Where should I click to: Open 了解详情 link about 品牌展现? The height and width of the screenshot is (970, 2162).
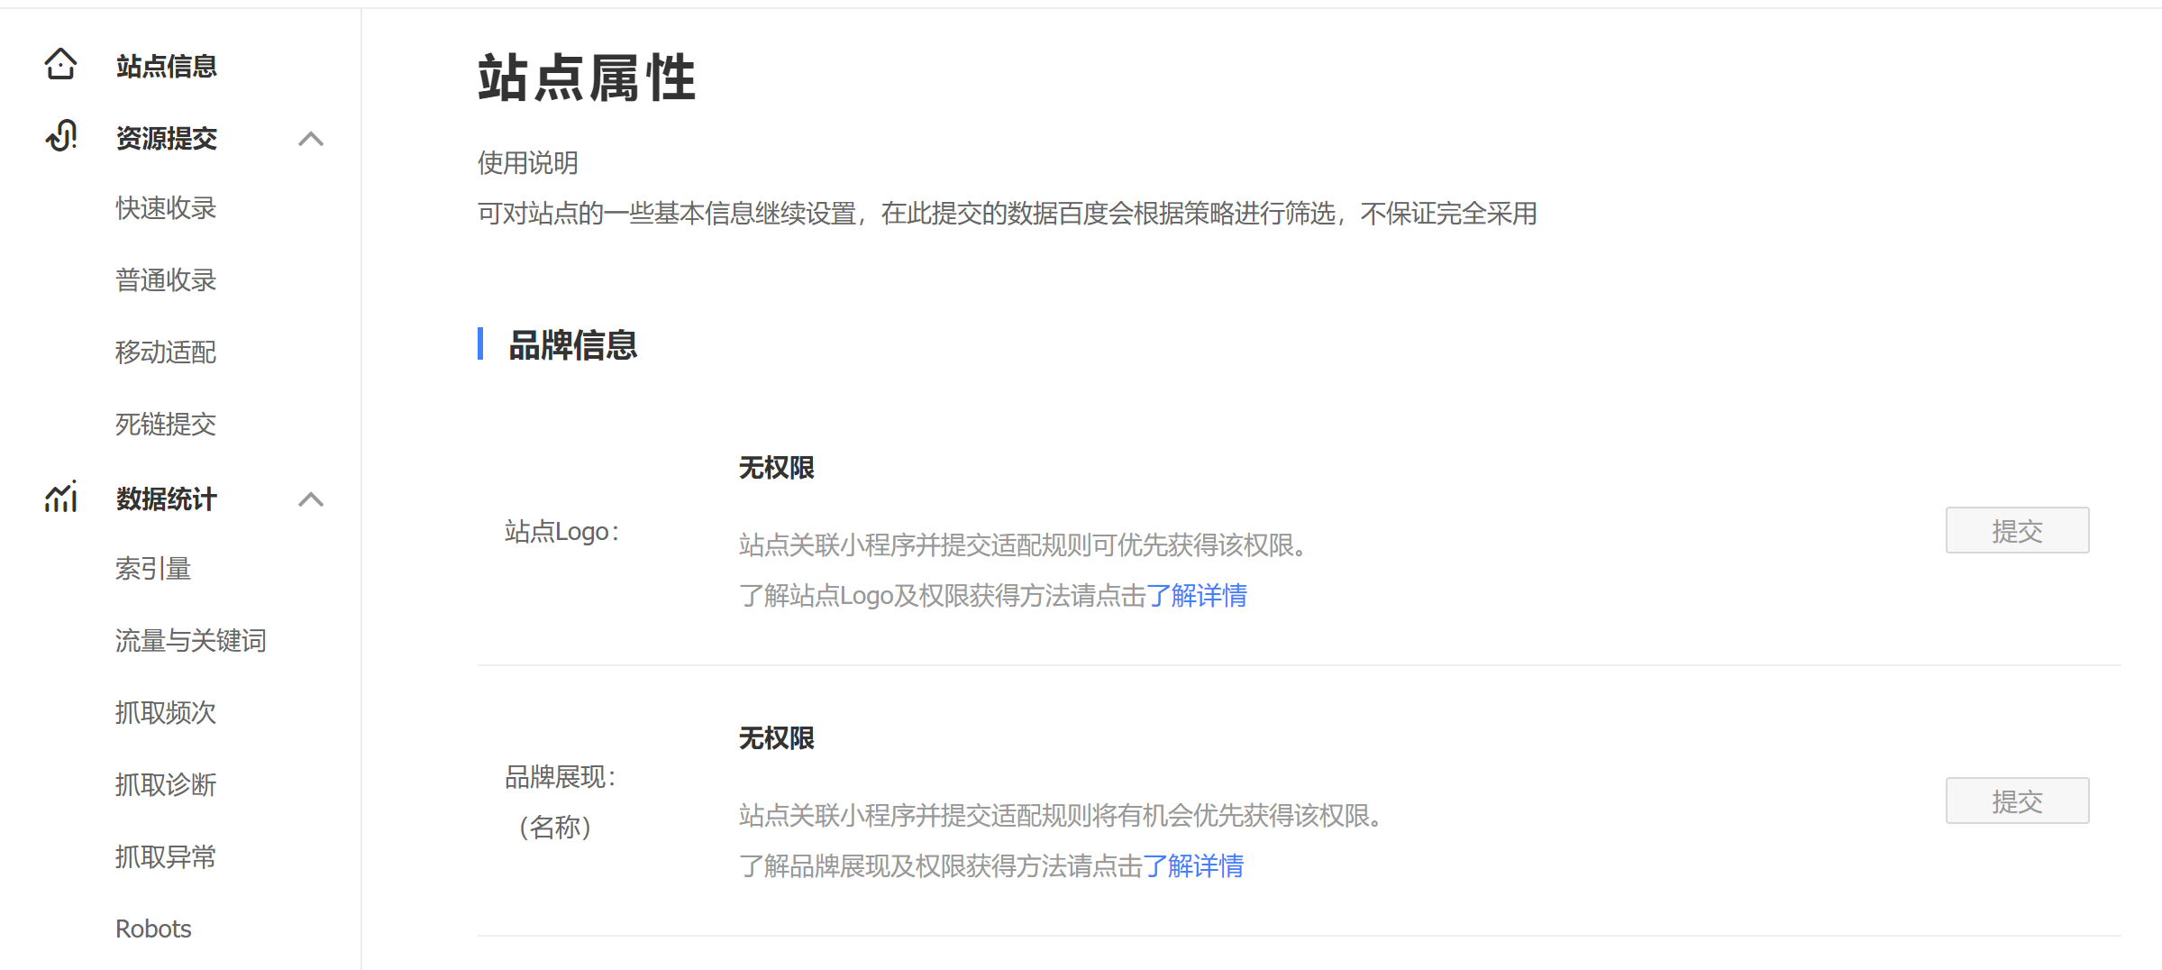1193,866
